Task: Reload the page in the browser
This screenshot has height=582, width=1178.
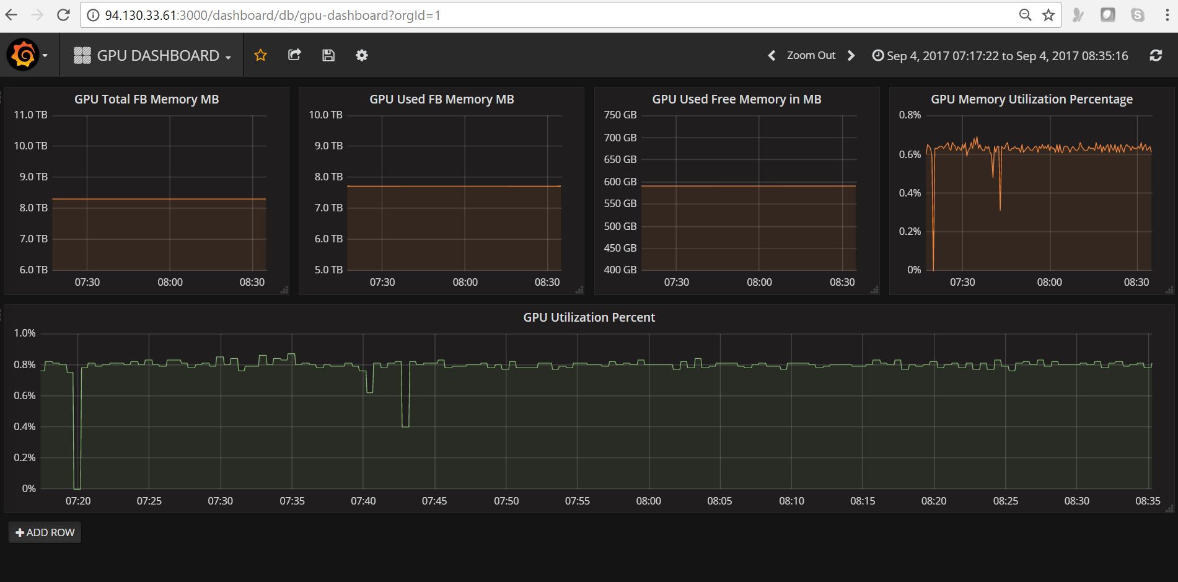Action: click(63, 14)
